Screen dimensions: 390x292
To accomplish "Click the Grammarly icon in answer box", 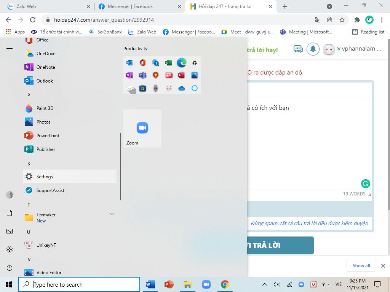I will pos(365,184).
